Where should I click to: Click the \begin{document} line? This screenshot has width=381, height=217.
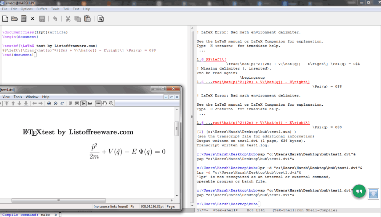(x=20, y=37)
